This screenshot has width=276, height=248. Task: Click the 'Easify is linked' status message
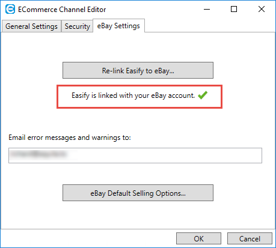133,95
